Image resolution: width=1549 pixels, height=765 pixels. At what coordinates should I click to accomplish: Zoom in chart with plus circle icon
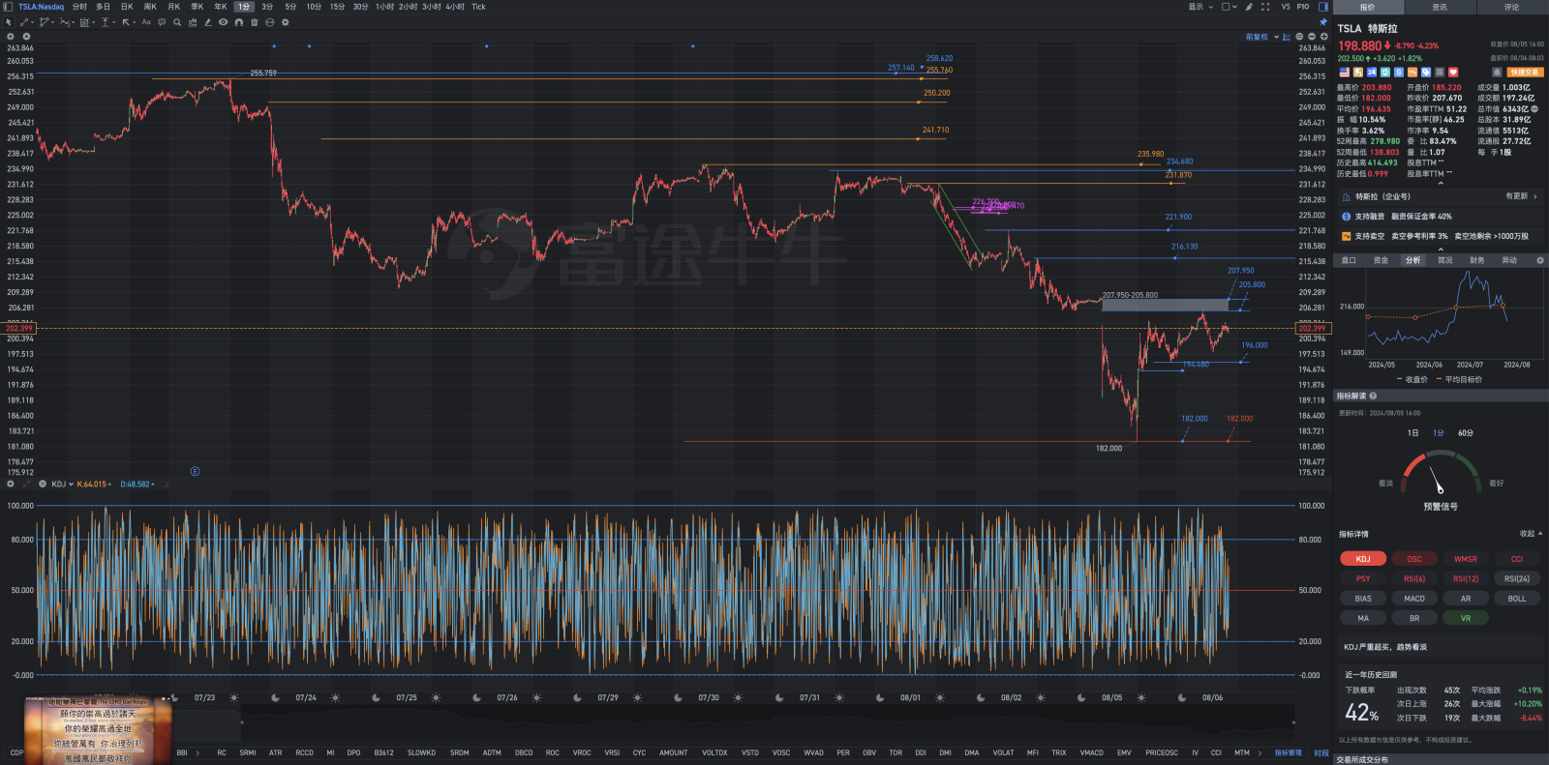click(1324, 37)
